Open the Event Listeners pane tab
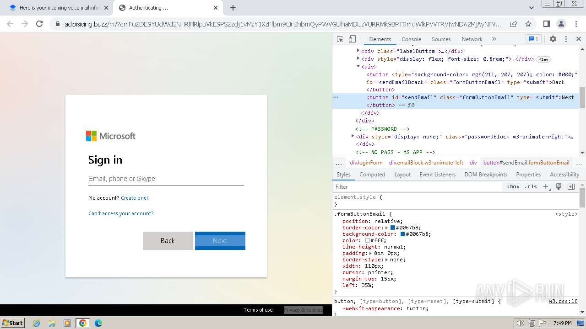586x329 pixels. tap(437, 175)
